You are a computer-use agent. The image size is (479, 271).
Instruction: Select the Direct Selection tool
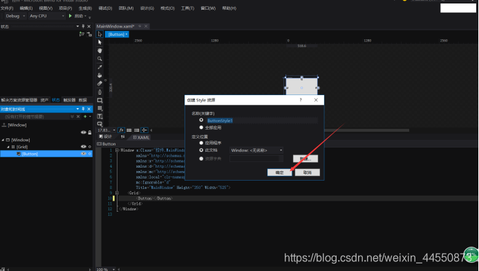pos(100,42)
